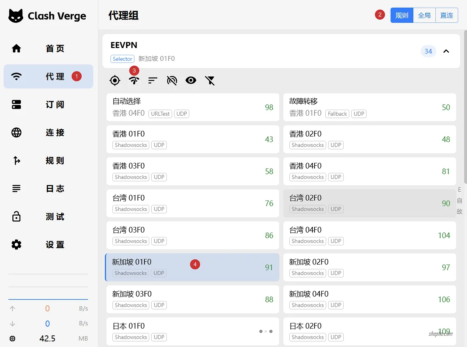Select the 台湾 04F0 proxy node
Screen dimensions: 467x347
(x=369, y=235)
